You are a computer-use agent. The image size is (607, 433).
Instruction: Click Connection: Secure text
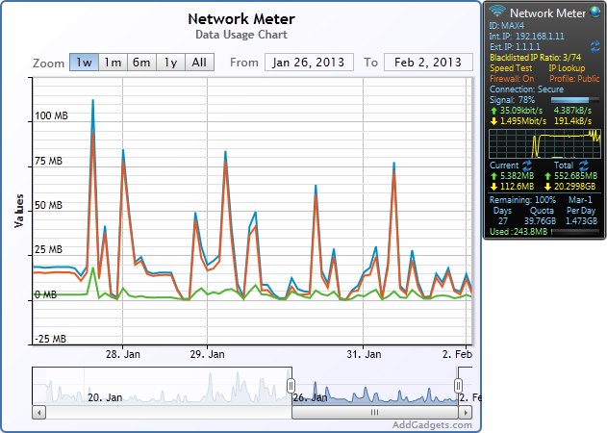coord(526,89)
